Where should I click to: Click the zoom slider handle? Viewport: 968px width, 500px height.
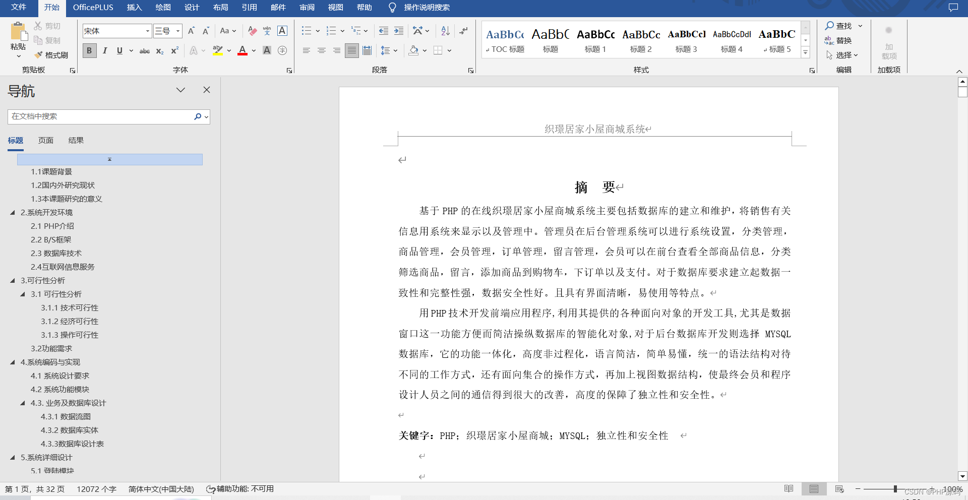[895, 489]
